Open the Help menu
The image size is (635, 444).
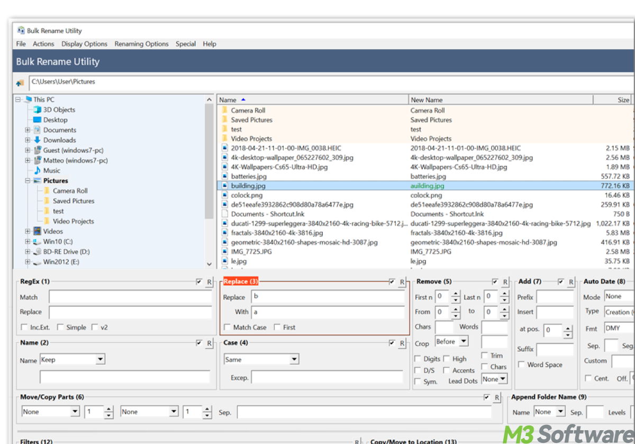(210, 44)
